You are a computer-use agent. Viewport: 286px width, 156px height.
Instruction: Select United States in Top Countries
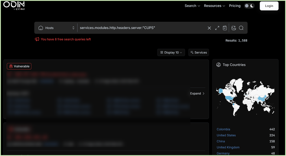[226, 135]
